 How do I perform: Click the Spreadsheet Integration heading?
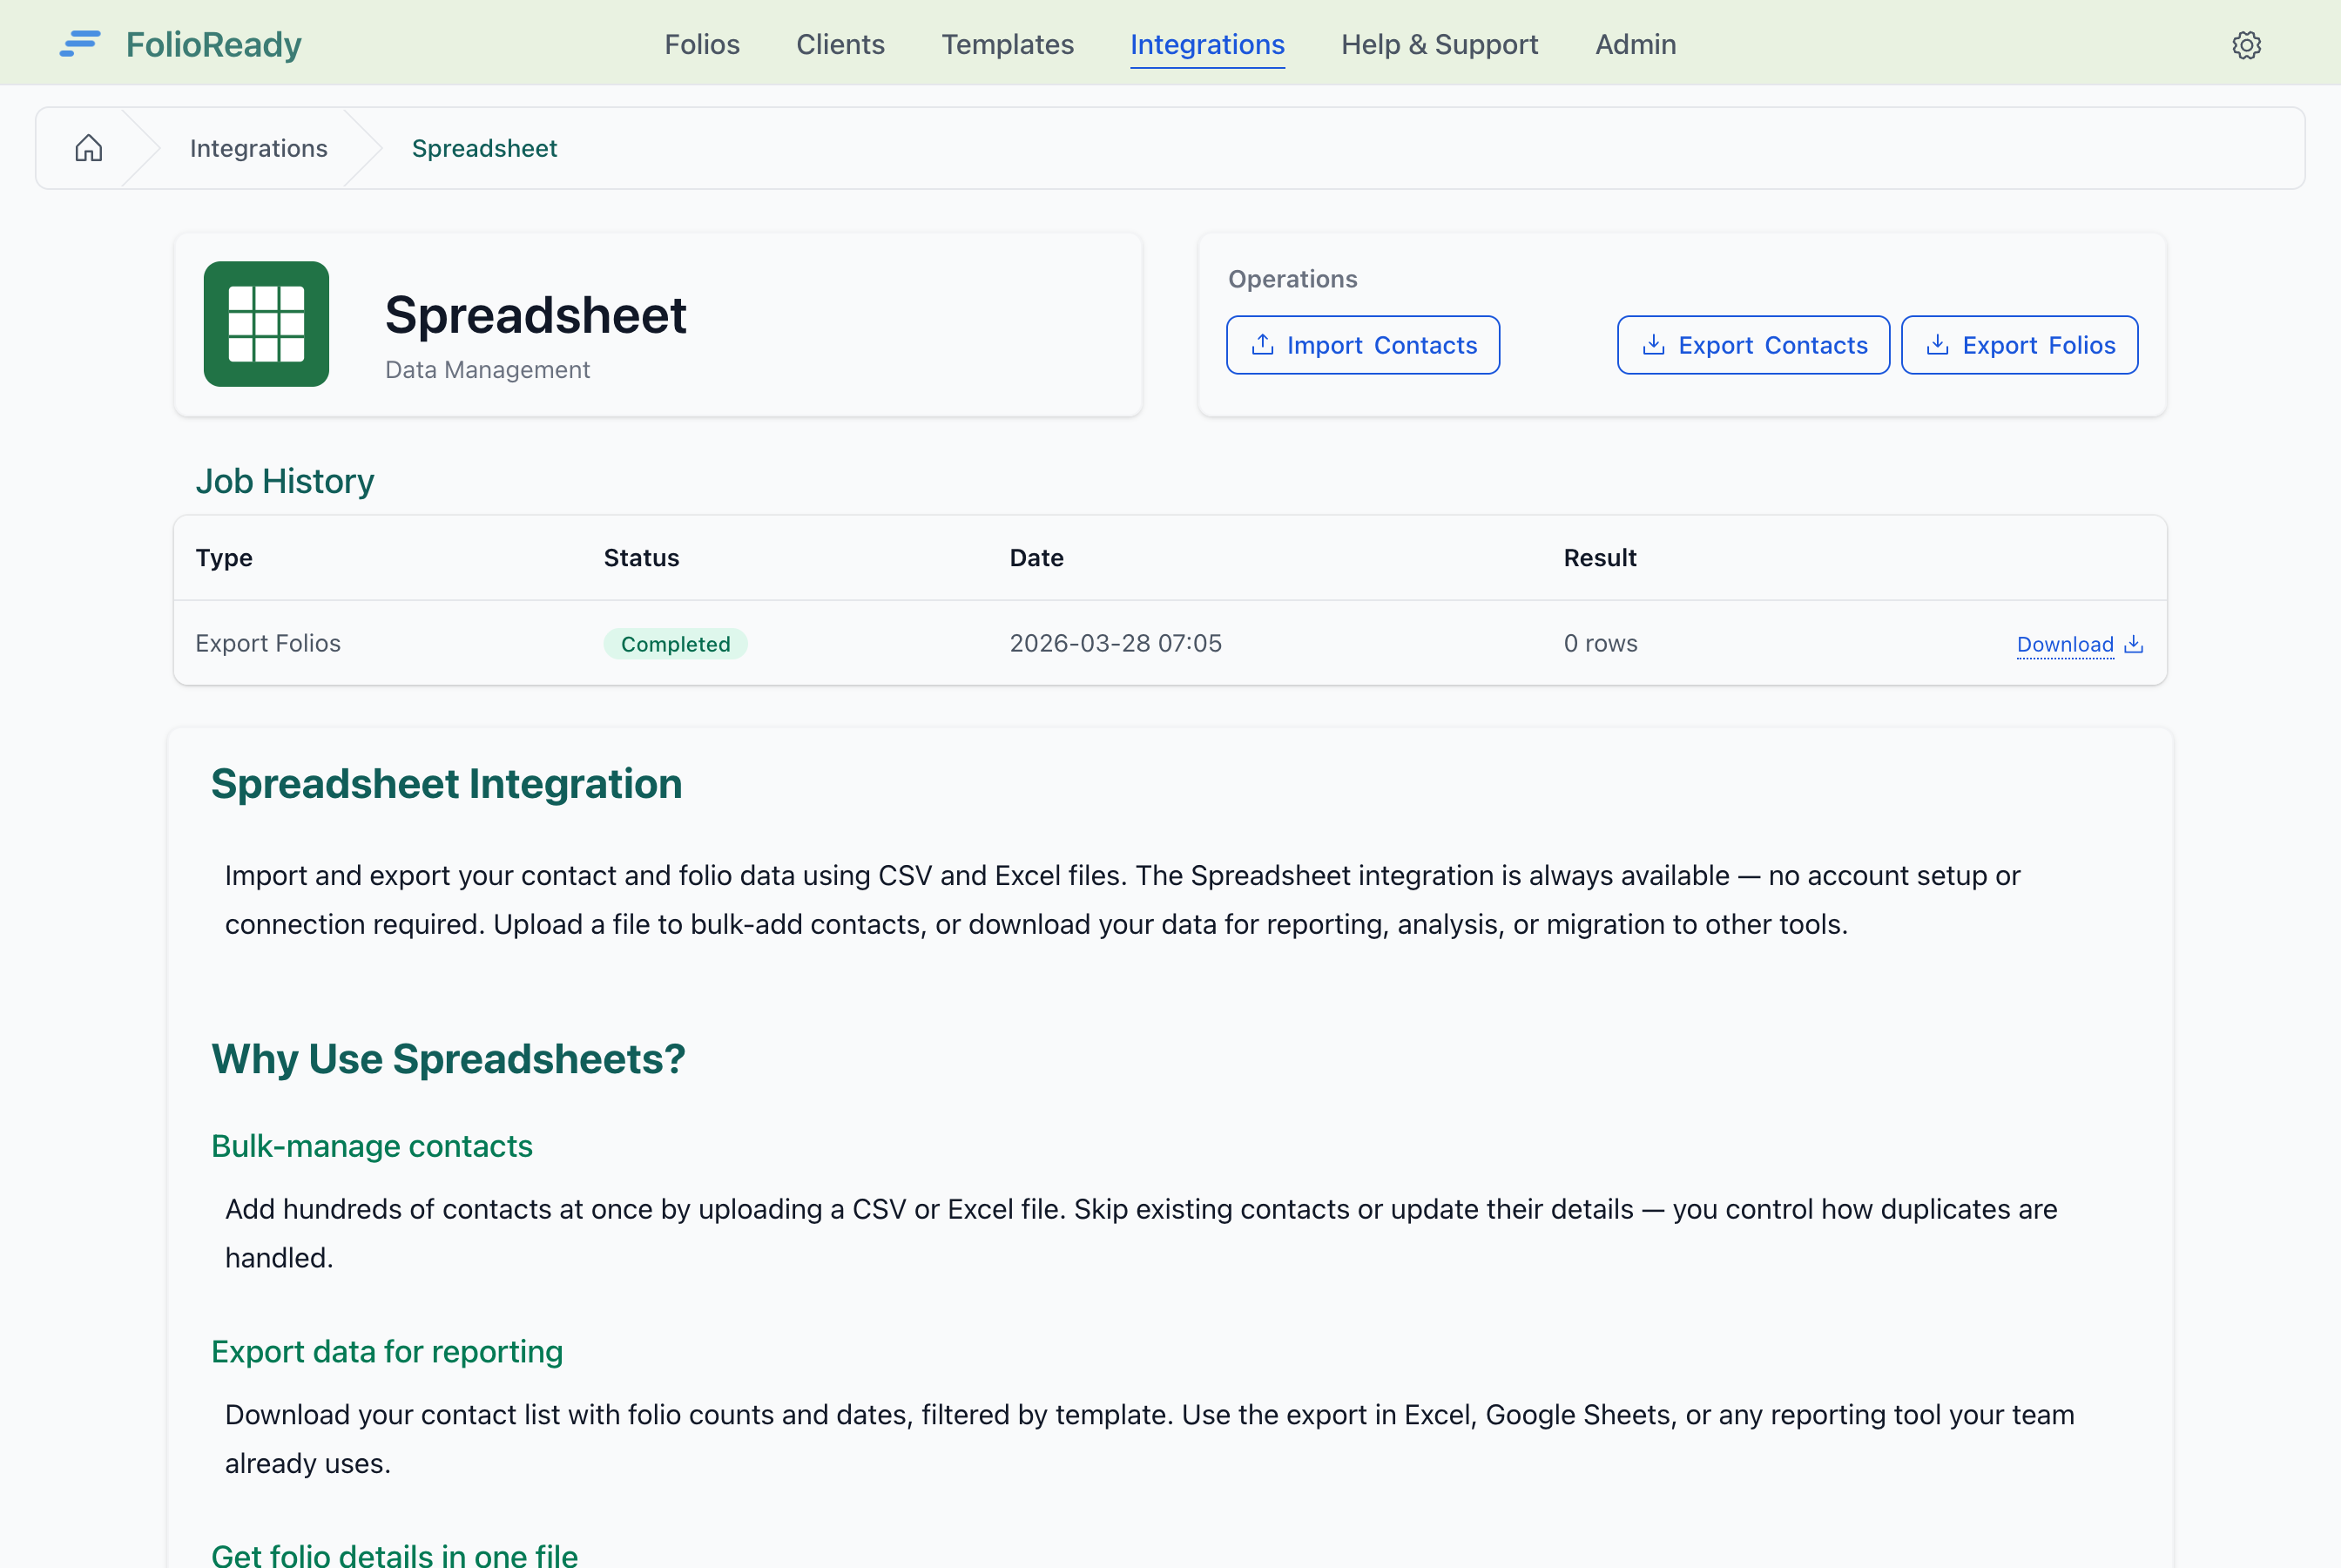coord(446,784)
